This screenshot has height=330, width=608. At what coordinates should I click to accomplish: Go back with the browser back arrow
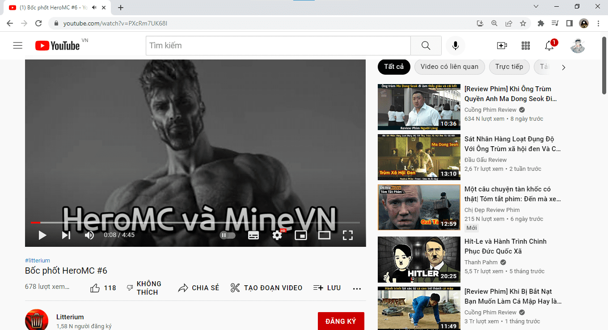click(x=10, y=23)
